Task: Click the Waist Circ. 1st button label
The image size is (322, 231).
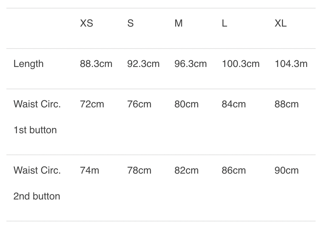Action: tap(37, 117)
